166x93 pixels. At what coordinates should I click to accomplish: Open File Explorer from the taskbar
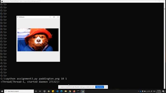(66, 91)
